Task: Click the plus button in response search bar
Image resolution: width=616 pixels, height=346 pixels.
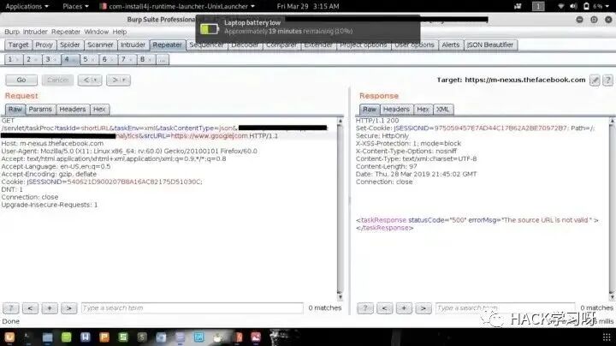Action: tap(404, 308)
